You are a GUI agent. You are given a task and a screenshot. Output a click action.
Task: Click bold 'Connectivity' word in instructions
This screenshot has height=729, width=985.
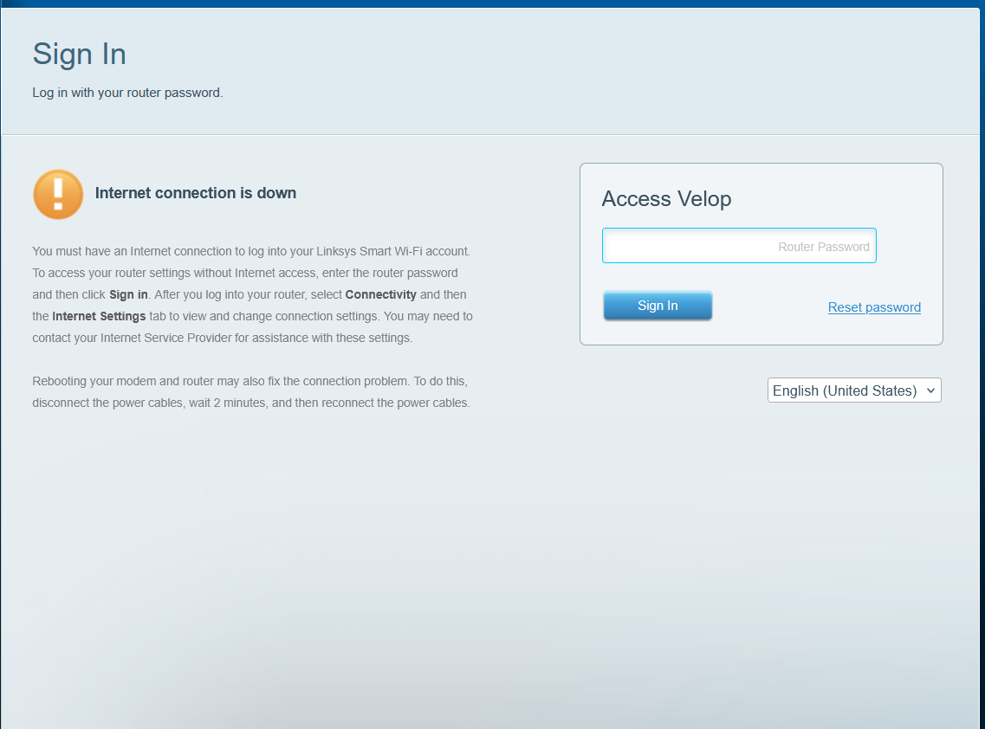click(380, 295)
